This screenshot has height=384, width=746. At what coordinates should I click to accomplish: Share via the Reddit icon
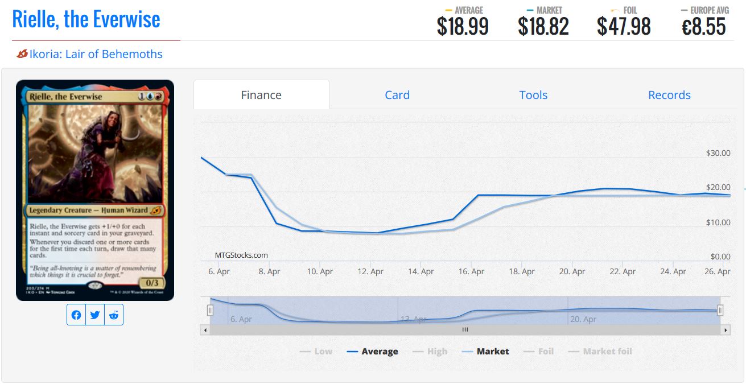[114, 315]
